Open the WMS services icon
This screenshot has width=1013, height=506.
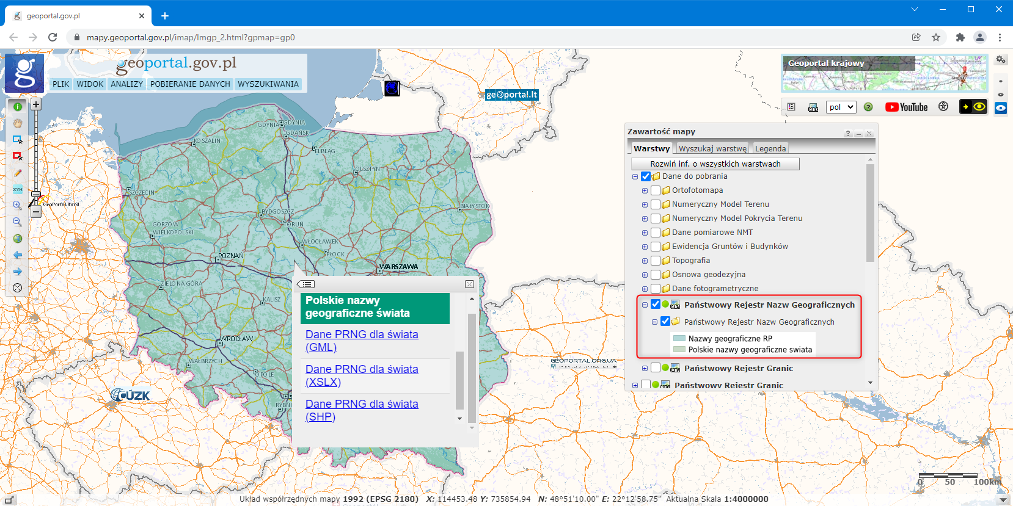point(813,107)
